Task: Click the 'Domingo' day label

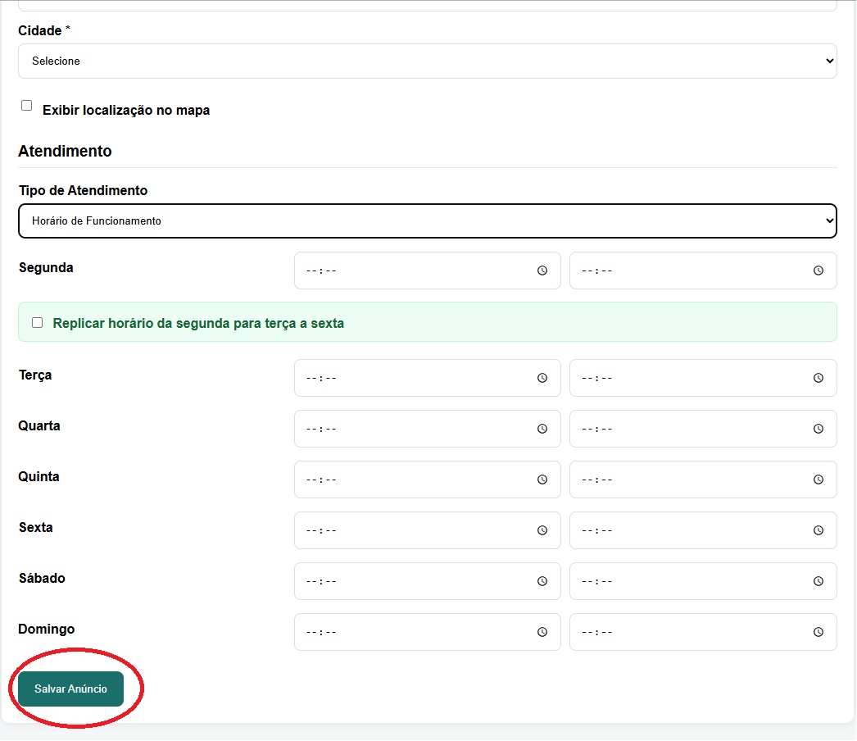Action: (47, 630)
